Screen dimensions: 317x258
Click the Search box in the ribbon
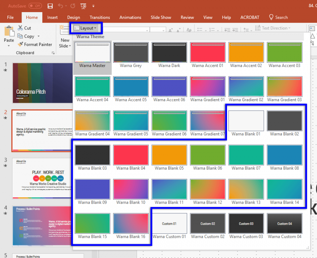[279, 17]
